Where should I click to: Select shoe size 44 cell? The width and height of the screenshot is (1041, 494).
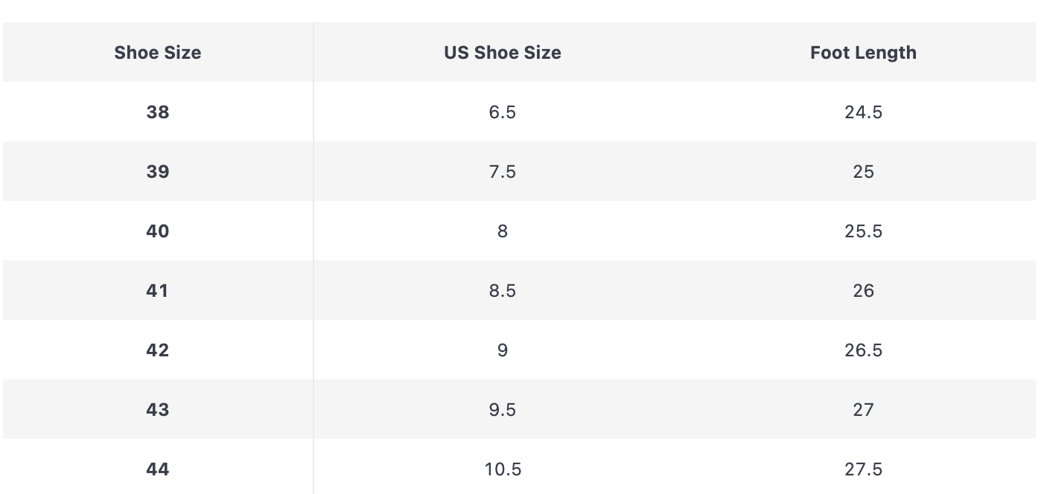pos(157,469)
